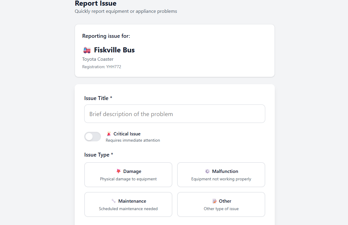Click the Report Issue heading
The width and height of the screenshot is (348, 225).
[96, 4]
